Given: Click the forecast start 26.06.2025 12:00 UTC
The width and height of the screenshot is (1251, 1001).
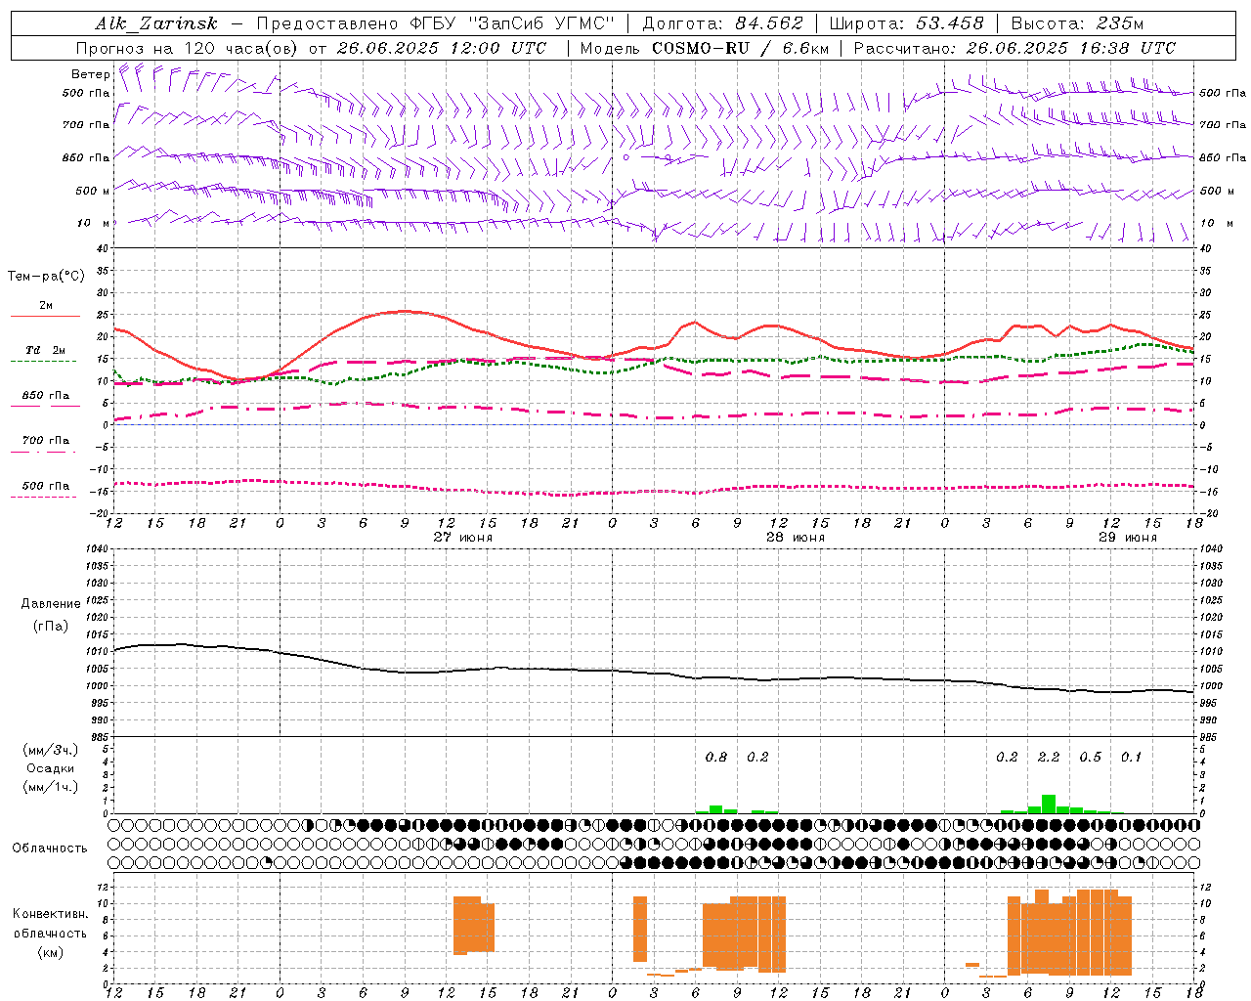Looking at the screenshot, I should 442,48.
